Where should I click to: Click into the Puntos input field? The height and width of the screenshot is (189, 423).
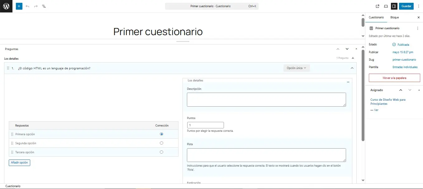[205, 125]
